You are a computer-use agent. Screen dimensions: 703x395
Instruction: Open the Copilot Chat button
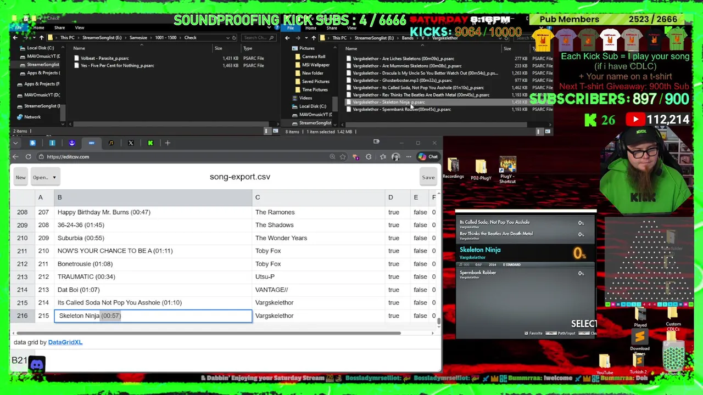pyautogui.click(x=428, y=157)
